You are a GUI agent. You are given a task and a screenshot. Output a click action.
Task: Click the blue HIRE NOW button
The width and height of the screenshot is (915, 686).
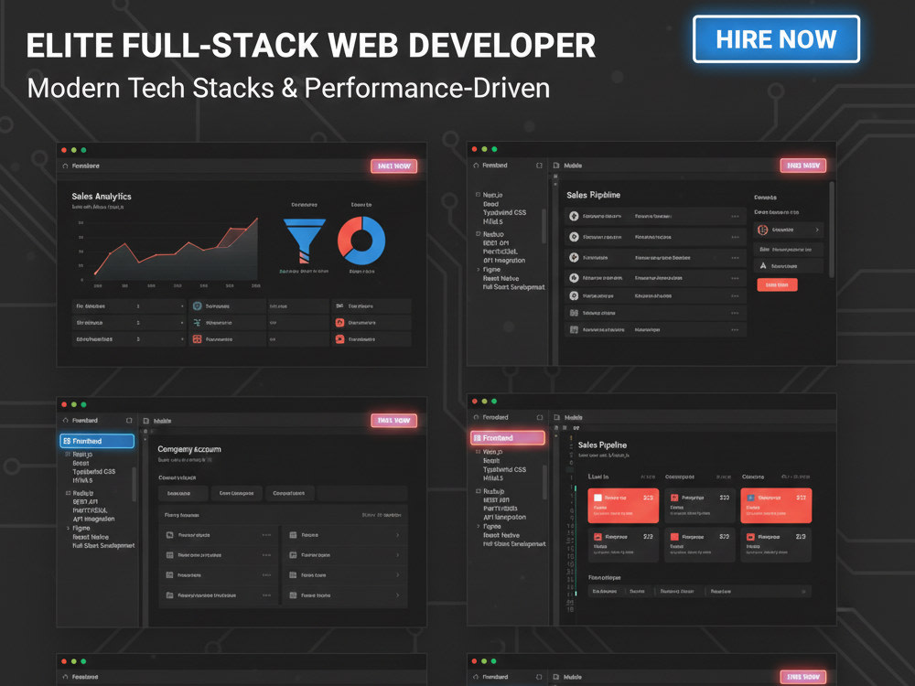pos(776,39)
